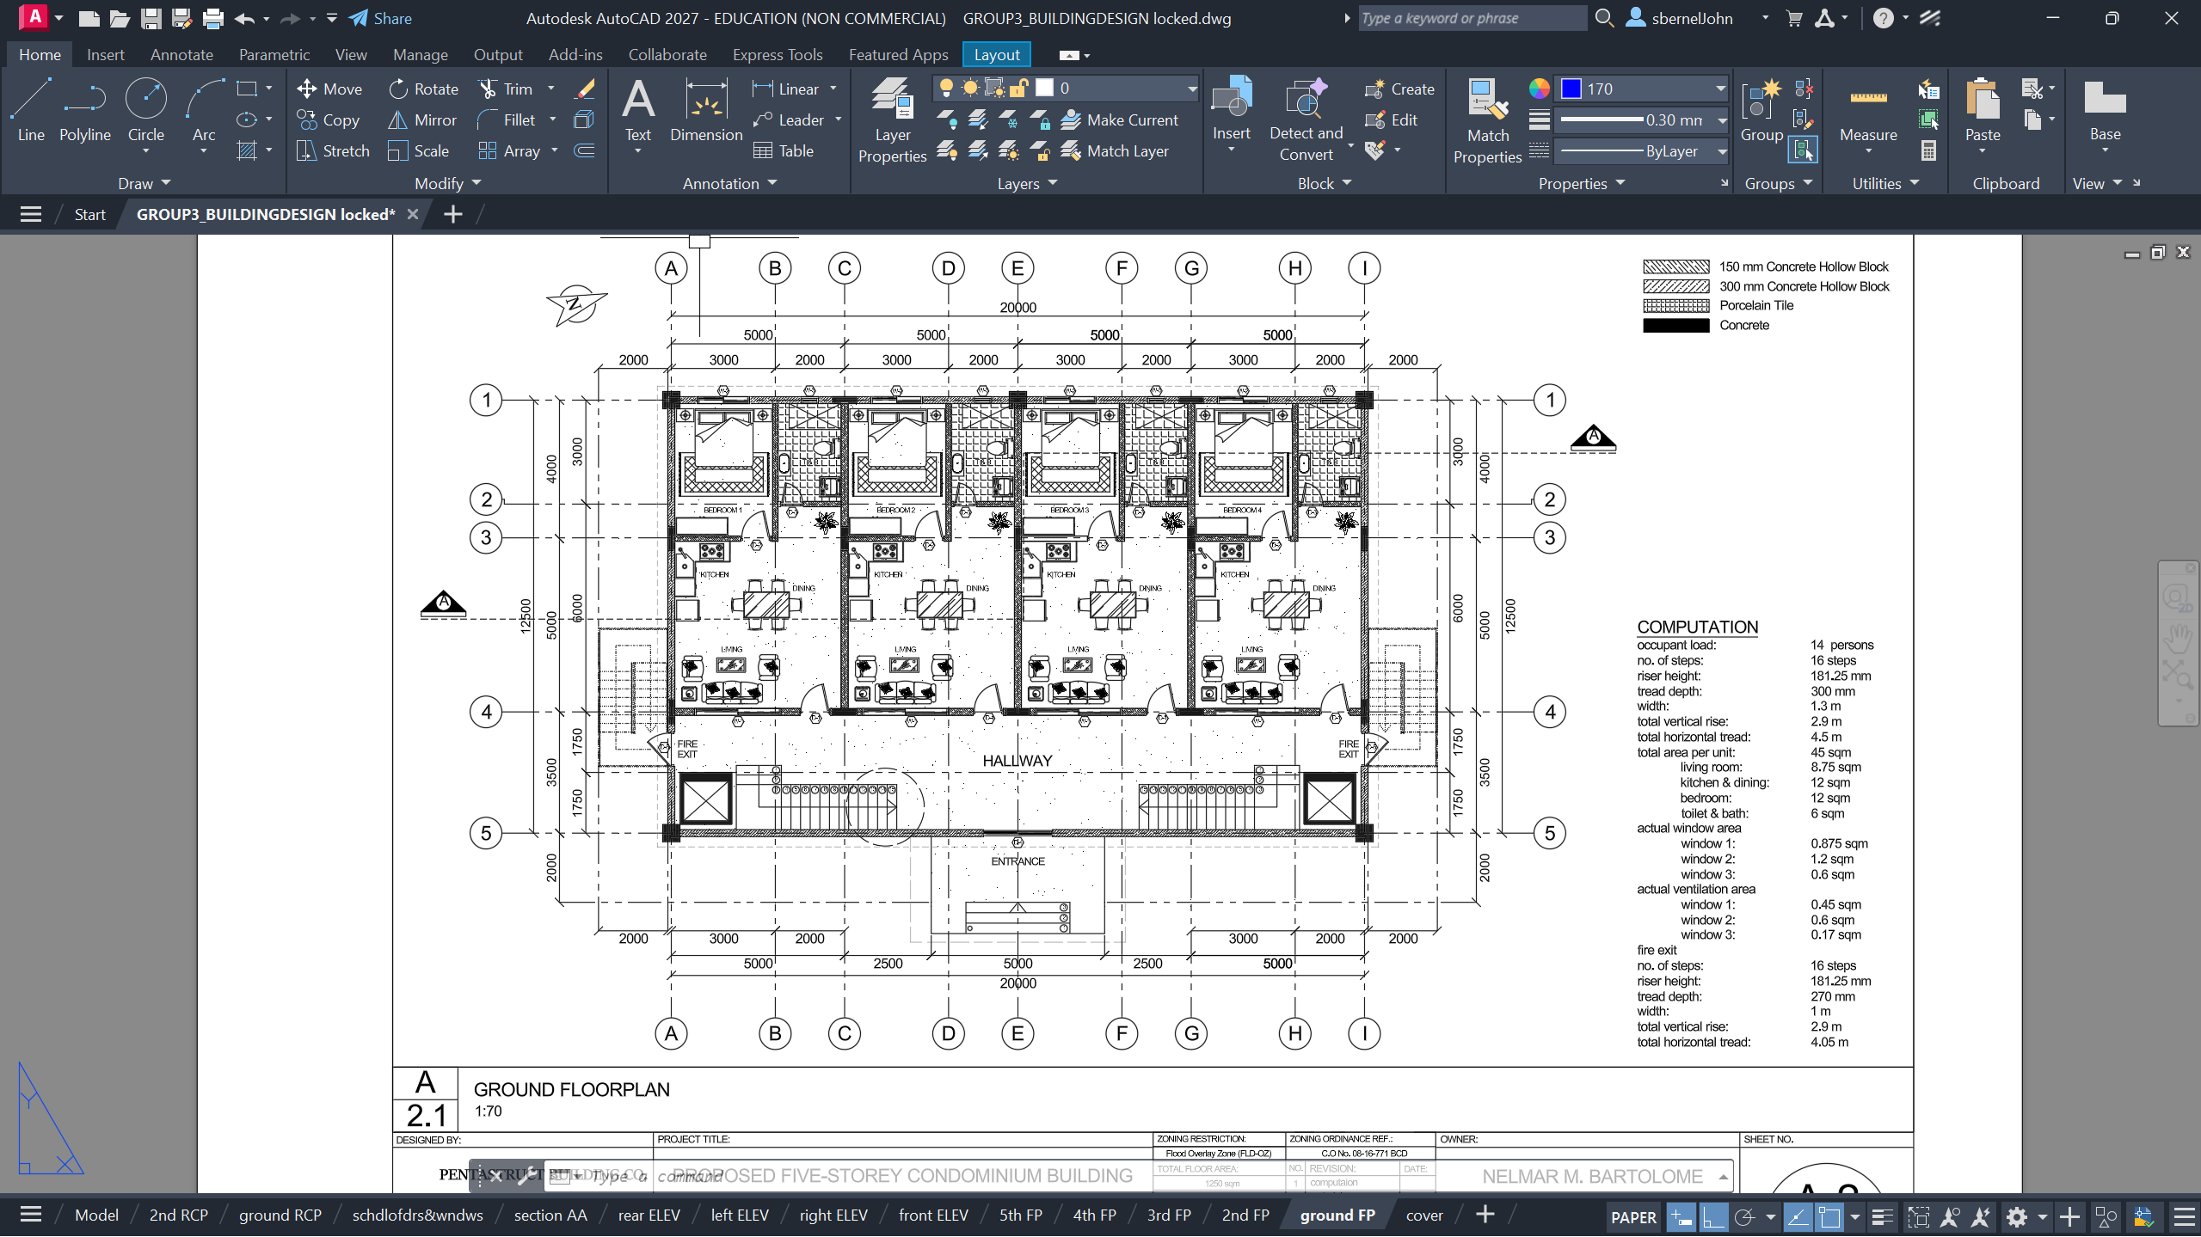Click the Share button
Image resolution: width=2201 pixels, height=1237 pixels.
[380, 18]
